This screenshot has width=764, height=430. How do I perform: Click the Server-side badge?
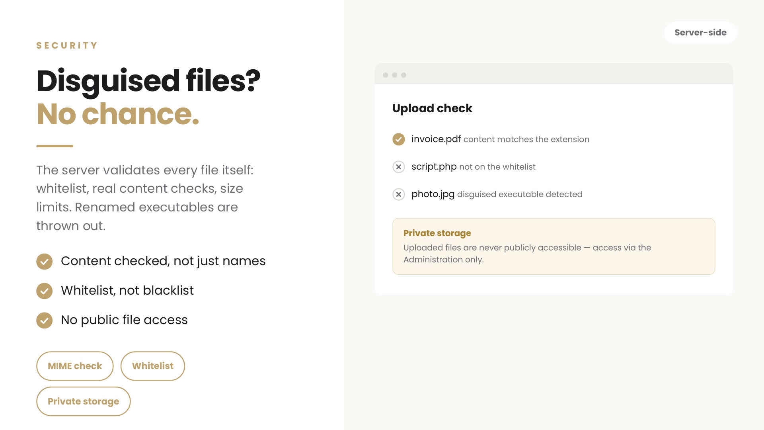(x=700, y=33)
